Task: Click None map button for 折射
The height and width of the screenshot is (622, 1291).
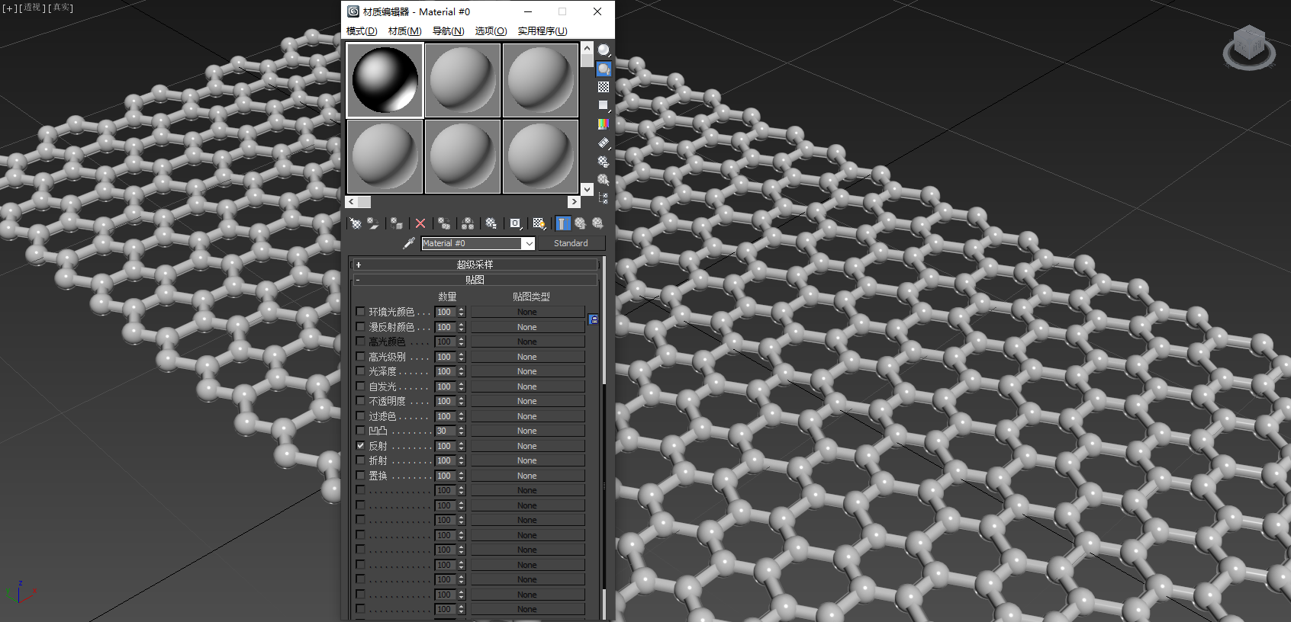Action: click(x=527, y=460)
